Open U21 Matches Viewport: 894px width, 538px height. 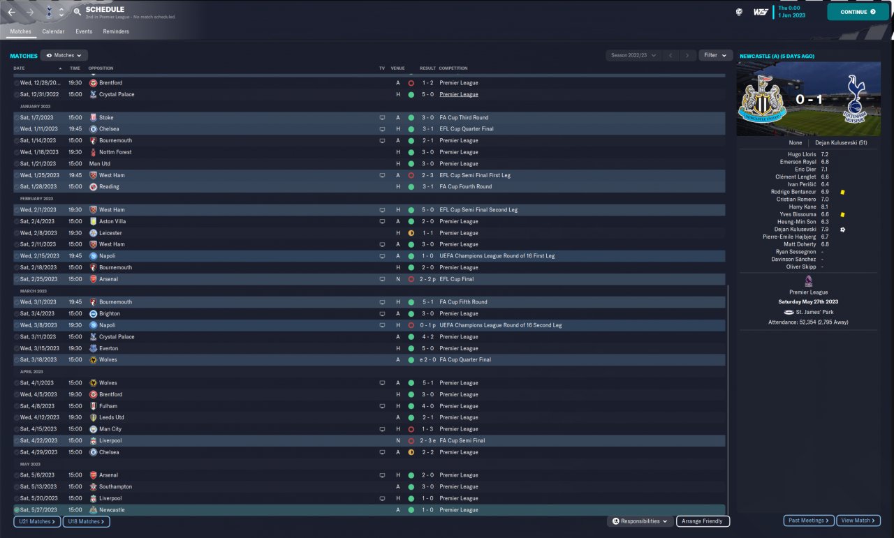tap(36, 521)
